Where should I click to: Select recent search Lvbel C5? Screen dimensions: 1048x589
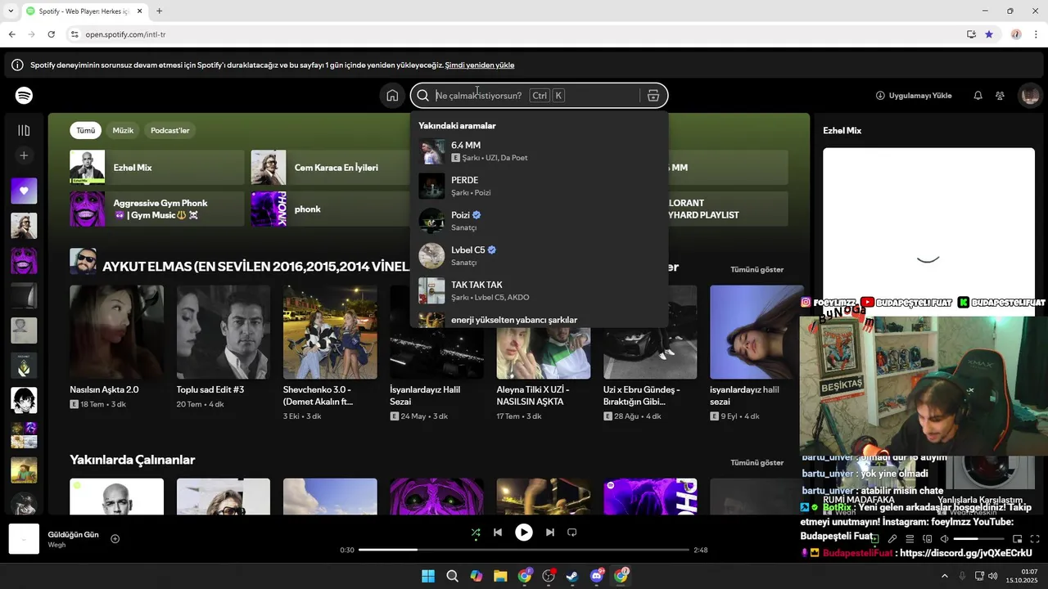[539, 255]
